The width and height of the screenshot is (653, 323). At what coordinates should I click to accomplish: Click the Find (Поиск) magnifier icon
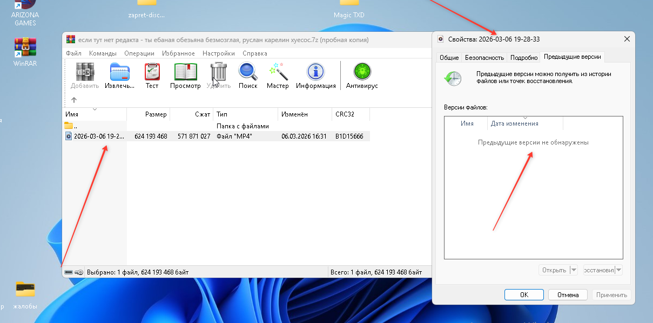(x=248, y=73)
